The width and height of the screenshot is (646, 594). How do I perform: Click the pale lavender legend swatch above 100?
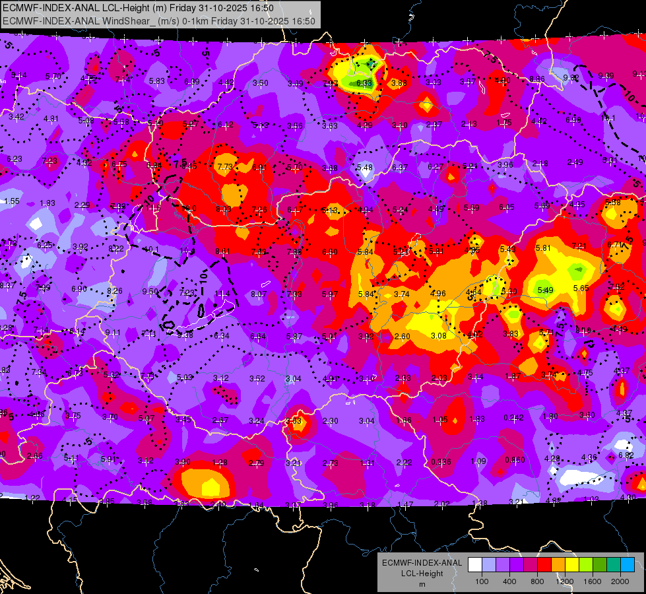tap(489, 565)
